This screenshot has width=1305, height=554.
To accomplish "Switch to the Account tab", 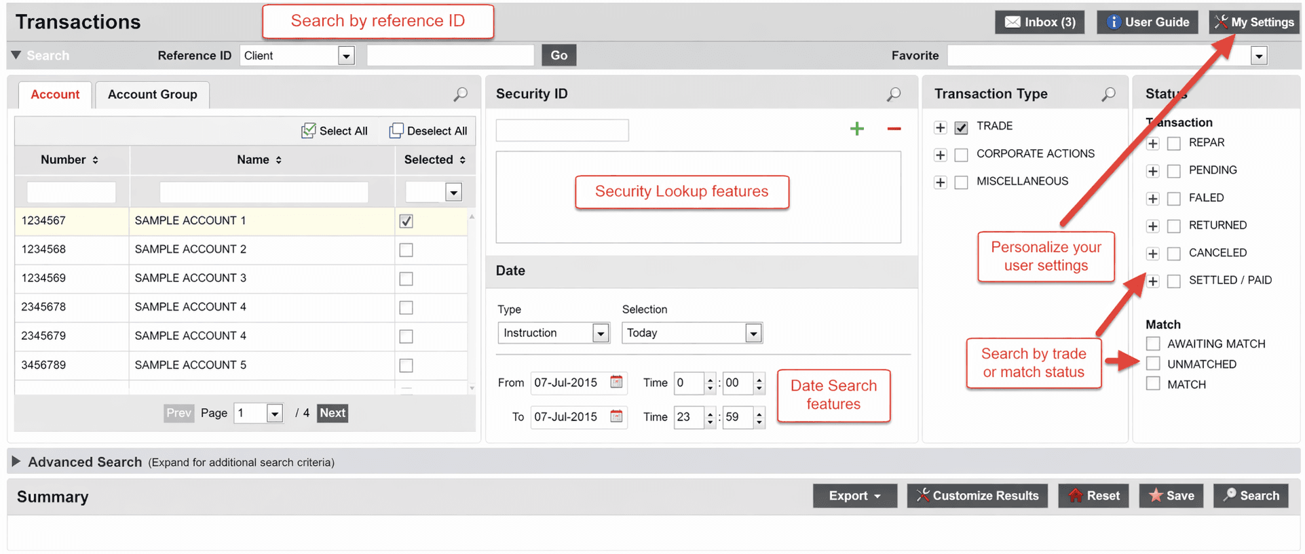I will click(x=55, y=94).
